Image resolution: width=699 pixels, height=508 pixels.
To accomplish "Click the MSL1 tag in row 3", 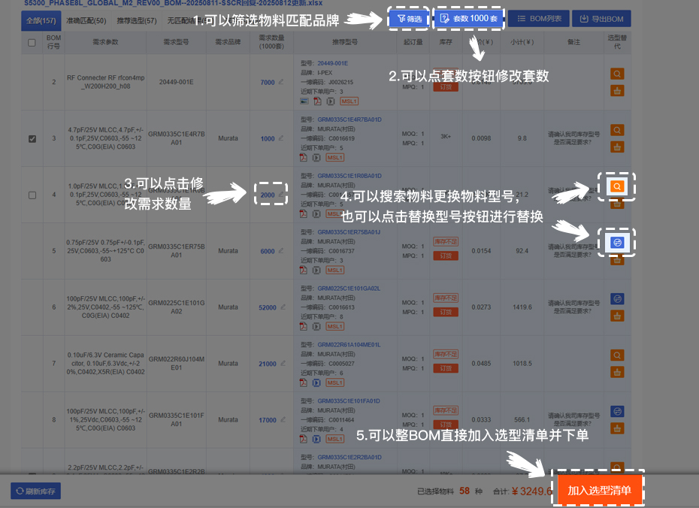I will click(x=337, y=159).
